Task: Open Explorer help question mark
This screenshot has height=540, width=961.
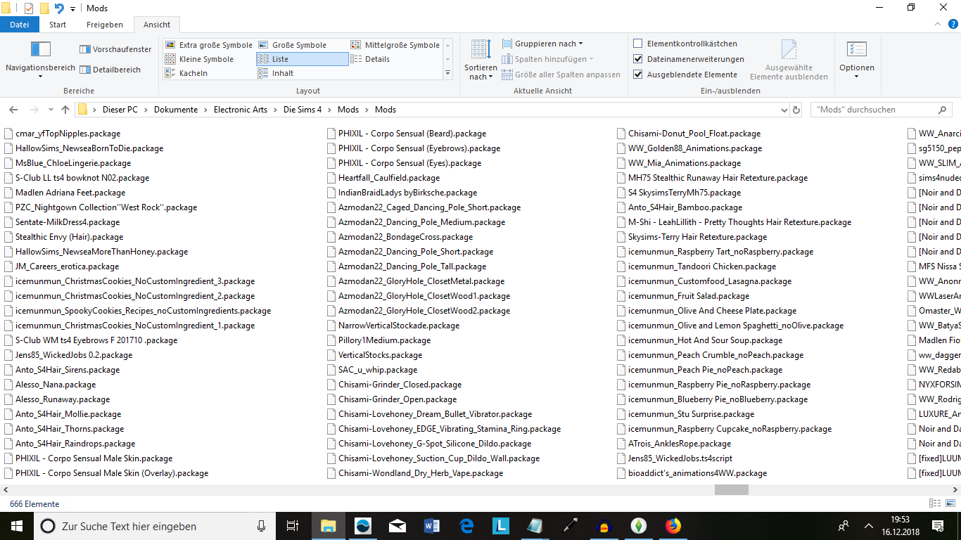Action: (952, 25)
